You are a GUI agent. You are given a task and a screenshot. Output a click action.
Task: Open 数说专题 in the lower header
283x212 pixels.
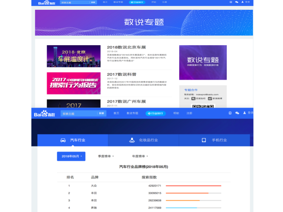(x=132, y=113)
